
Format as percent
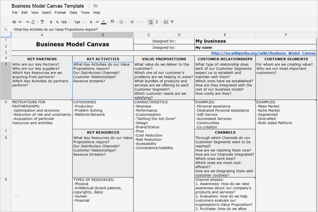[x=57, y=22]
